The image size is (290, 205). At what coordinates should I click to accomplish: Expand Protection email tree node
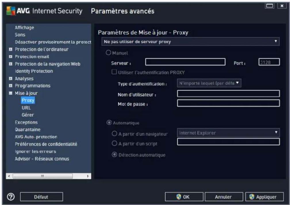[11, 56]
